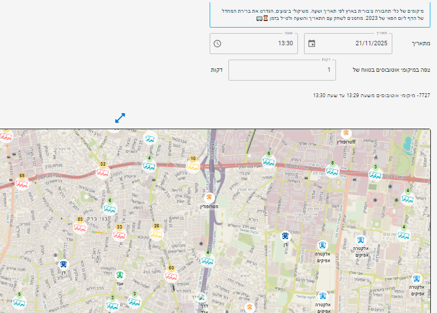Viewport: 437px width, 313px height.
Task: Click the צפה במיקומי אוטובוסים בטווח של label
Action: tap(391, 70)
